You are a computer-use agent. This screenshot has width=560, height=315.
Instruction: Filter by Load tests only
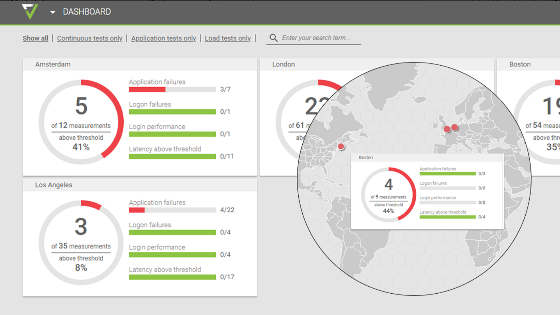[228, 38]
